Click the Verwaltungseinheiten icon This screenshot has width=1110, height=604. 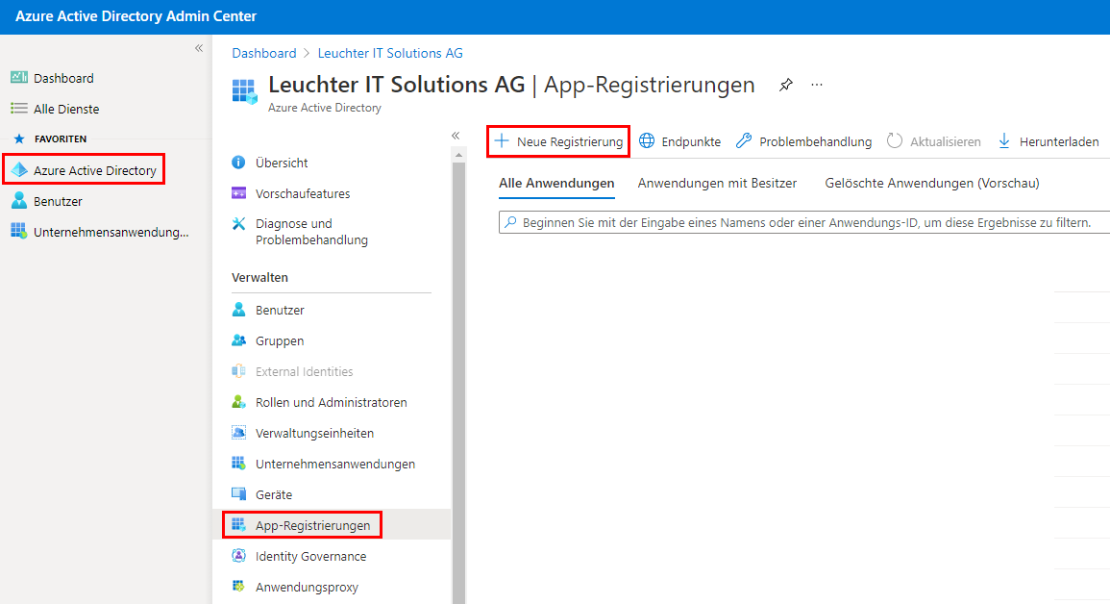[238, 433]
